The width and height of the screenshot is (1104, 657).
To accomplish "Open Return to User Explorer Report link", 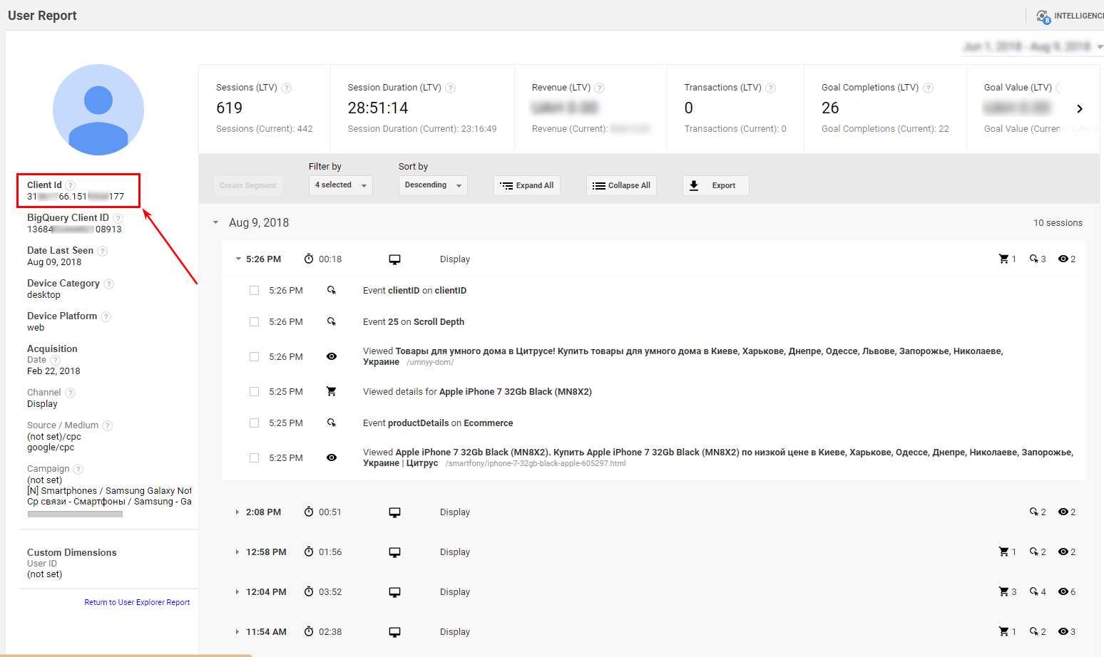I will 137,602.
